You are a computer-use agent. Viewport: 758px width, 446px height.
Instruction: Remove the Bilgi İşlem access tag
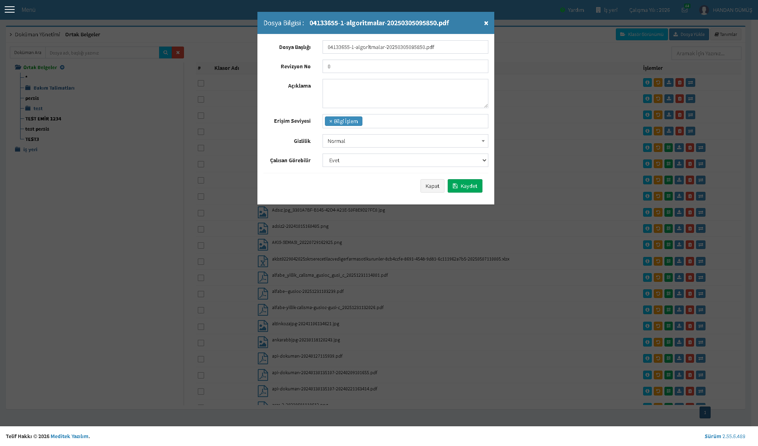click(331, 121)
